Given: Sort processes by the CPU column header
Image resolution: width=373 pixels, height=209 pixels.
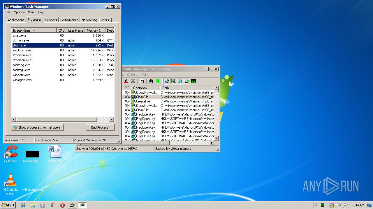Looking at the screenshot, I should 61,30.
